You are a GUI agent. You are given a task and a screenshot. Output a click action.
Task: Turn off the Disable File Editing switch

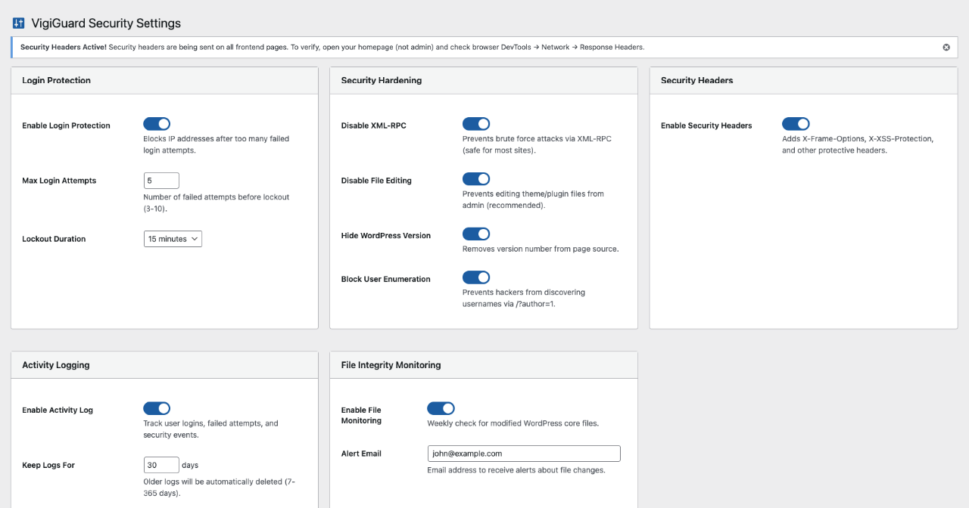[476, 178]
